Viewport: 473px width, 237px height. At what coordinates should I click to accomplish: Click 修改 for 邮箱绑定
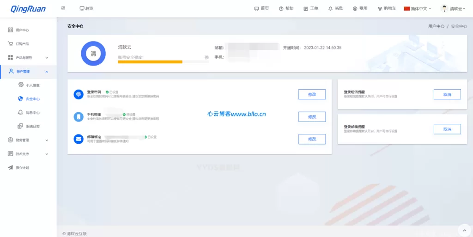pos(312,139)
